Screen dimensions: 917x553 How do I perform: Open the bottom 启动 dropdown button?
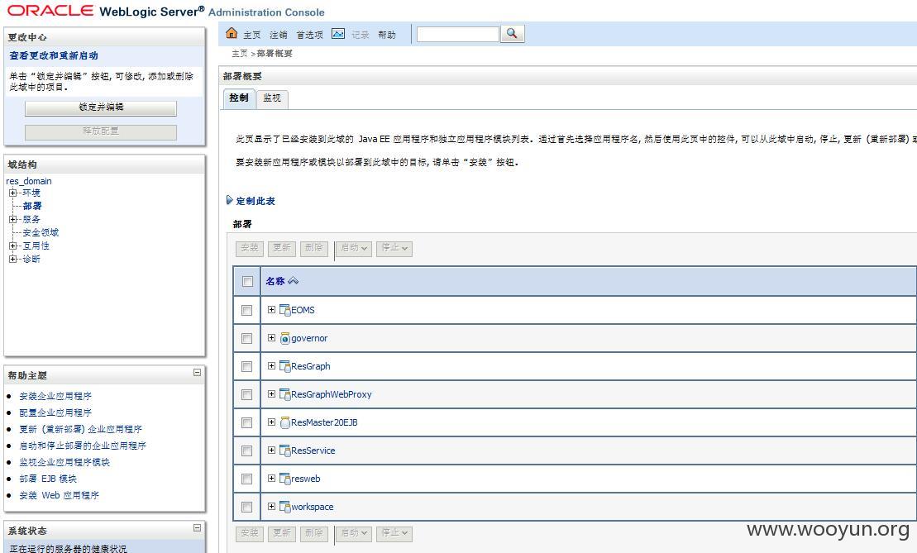pos(354,533)
